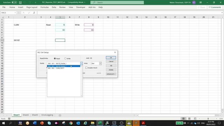Open Windows Start menu
This screenshot has height=126, width=224.
click(x=3, y=123)
